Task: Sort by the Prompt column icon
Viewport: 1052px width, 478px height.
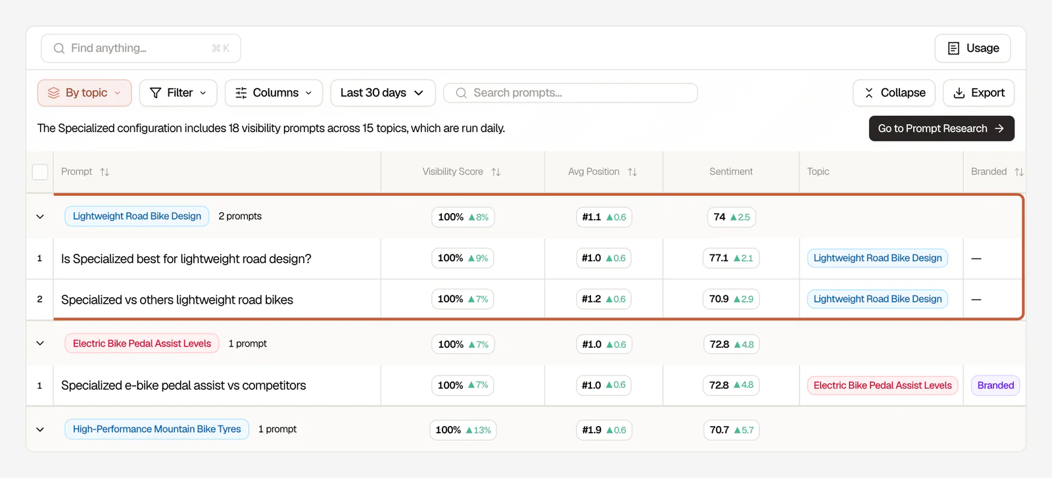Action: pos(105,172)
